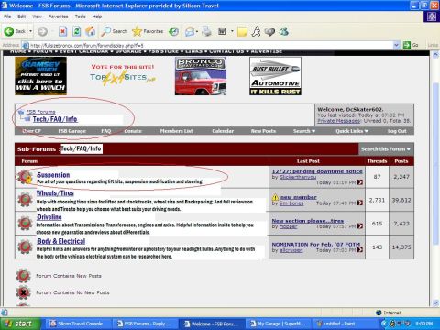Click the page scrollbar down arrow
Viewport: 440px width, 330px height.
[x=435, y=302]
